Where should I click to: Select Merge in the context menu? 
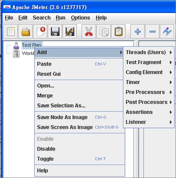tap(79, 96)
